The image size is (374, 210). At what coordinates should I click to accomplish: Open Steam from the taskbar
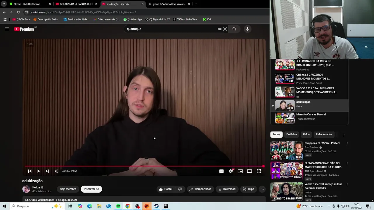coord(156,206)
